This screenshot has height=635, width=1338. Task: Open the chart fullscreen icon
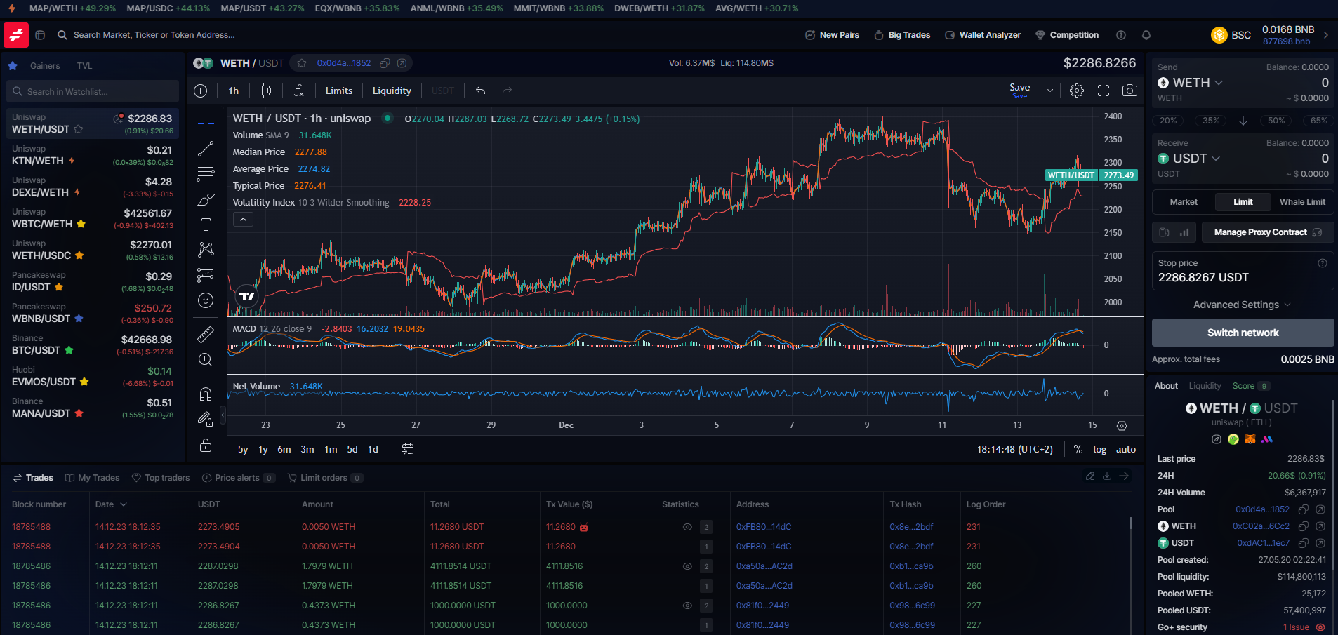pyautogui.click(x=1103, y=91)
